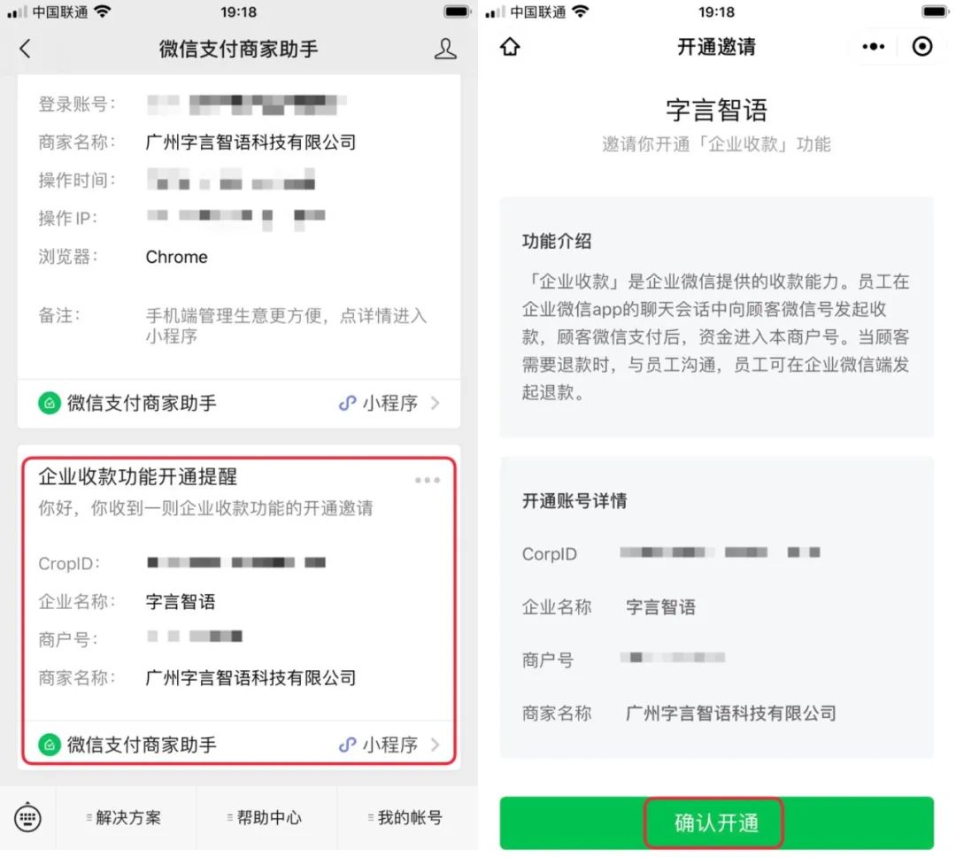956x857 pixels.
Task: Open the 我的帐号 bottom menu
Action: 407,817
